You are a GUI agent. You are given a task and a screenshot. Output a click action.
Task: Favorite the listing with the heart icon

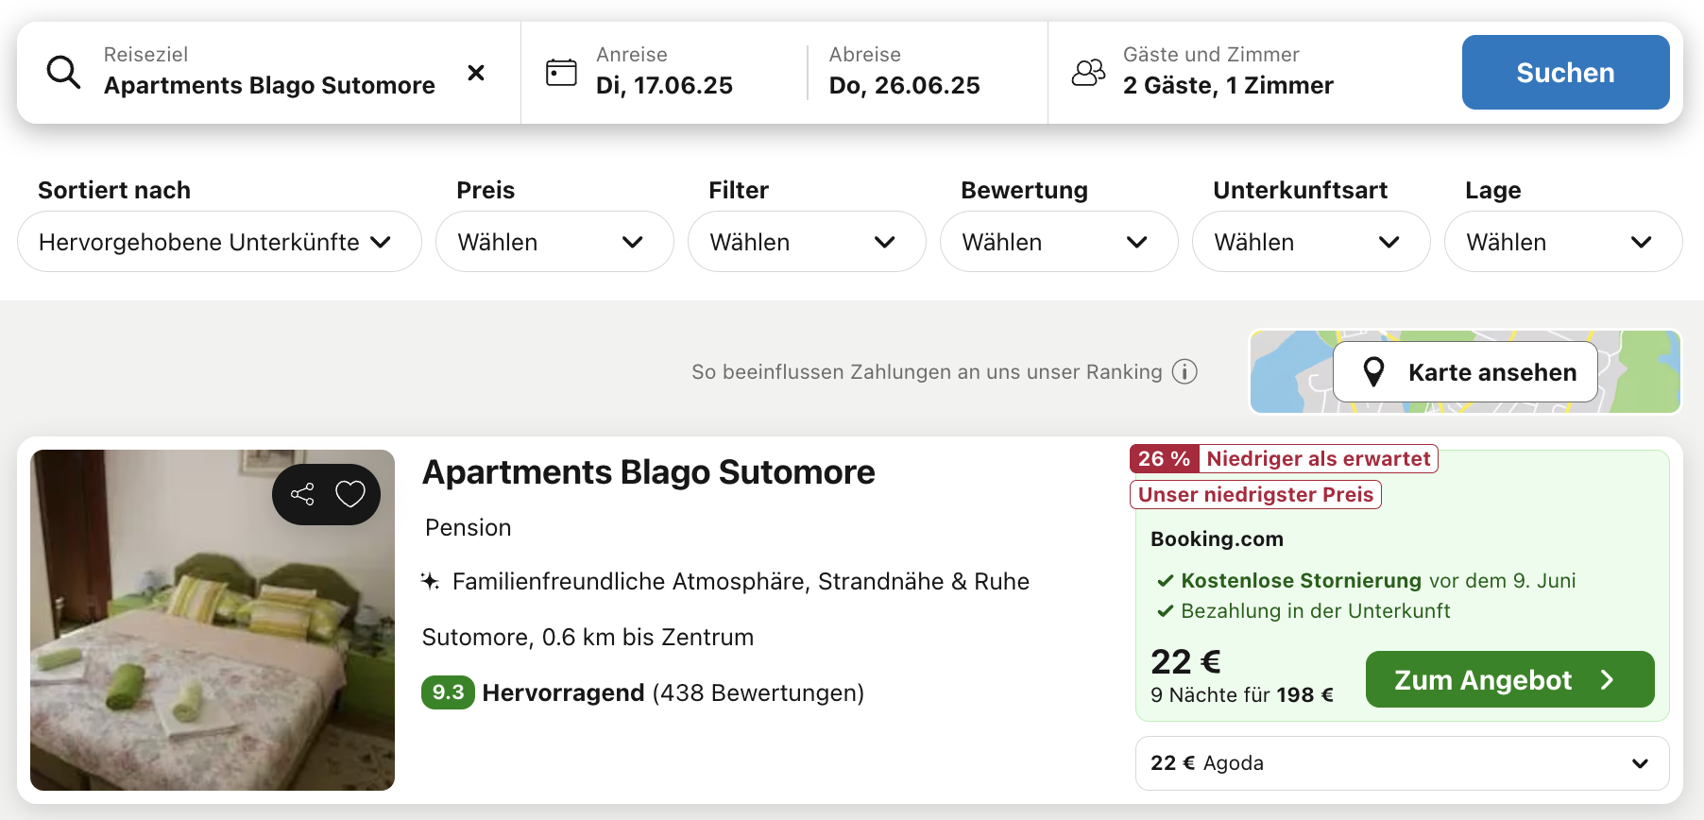350,494
